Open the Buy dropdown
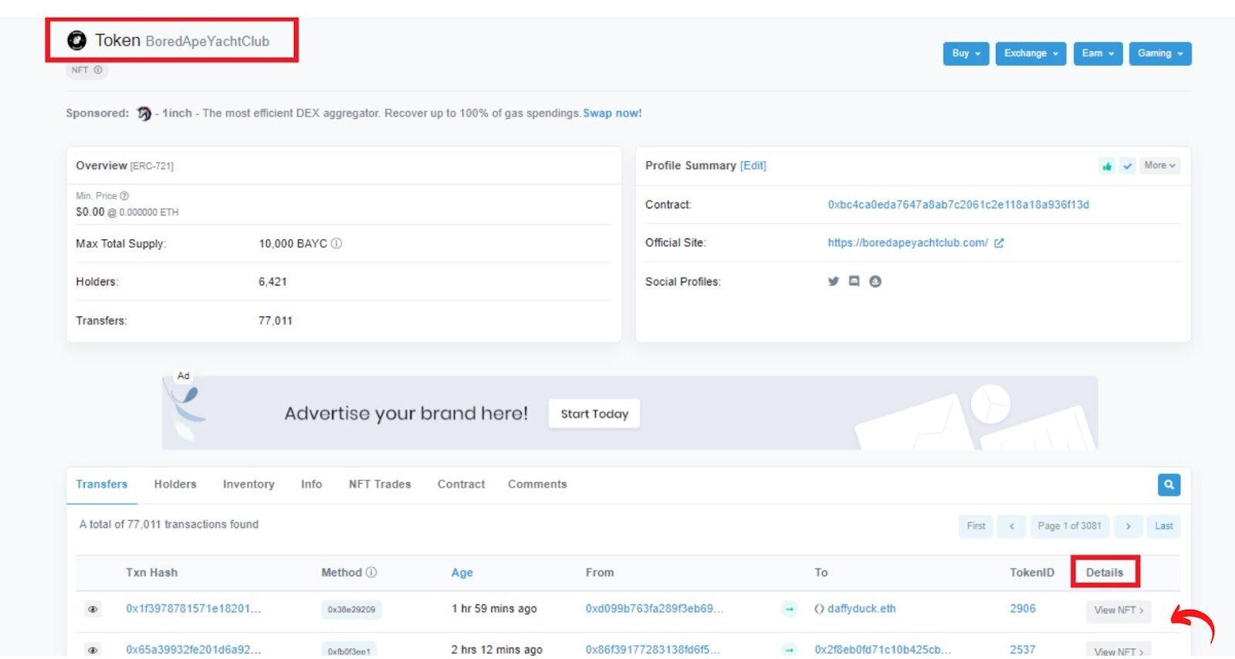Image resolution: width=1235 pixels, height=659 pixels. click(x=966, y=53)
